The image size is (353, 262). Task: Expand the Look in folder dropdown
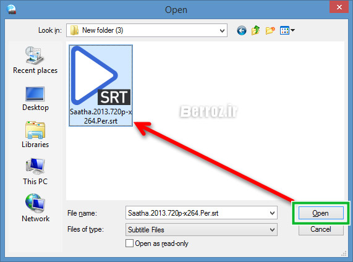(x=222, y=30)
